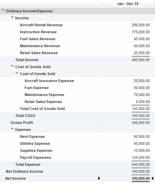Select the Maintenance Expense row

77,95
